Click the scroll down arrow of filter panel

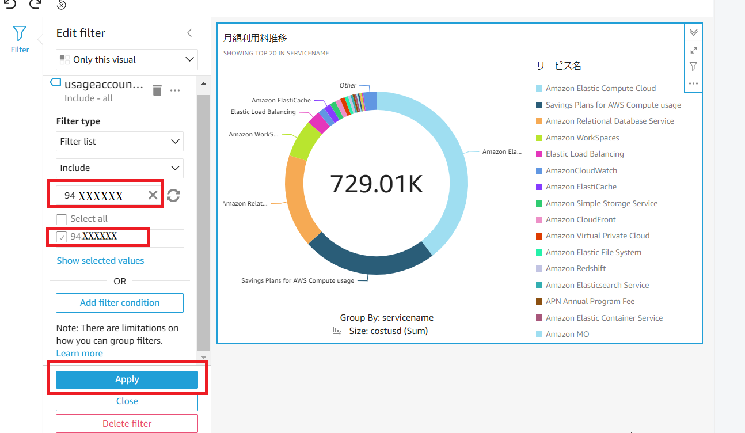(x=203, y=358)
